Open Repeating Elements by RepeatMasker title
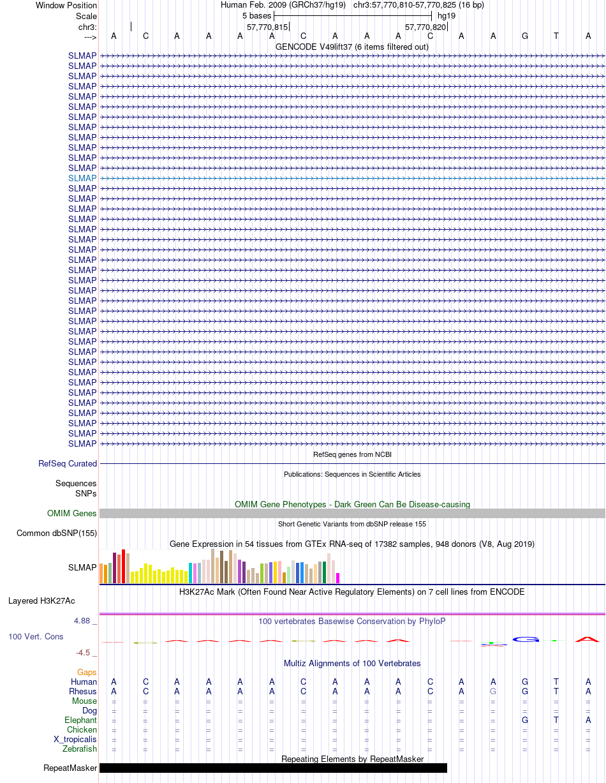The width and height of the screenshot is (606, 783). 352,759
